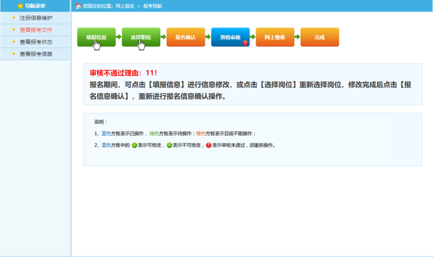Screen dimensions: 434x257
Task: Open 查看报考文件 in the navigation menu
Action: click(x=36, y=29)
